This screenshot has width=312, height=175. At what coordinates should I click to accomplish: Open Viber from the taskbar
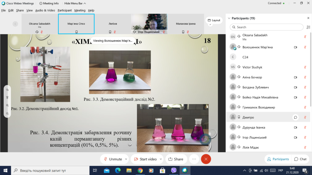(x=174, y=170)
